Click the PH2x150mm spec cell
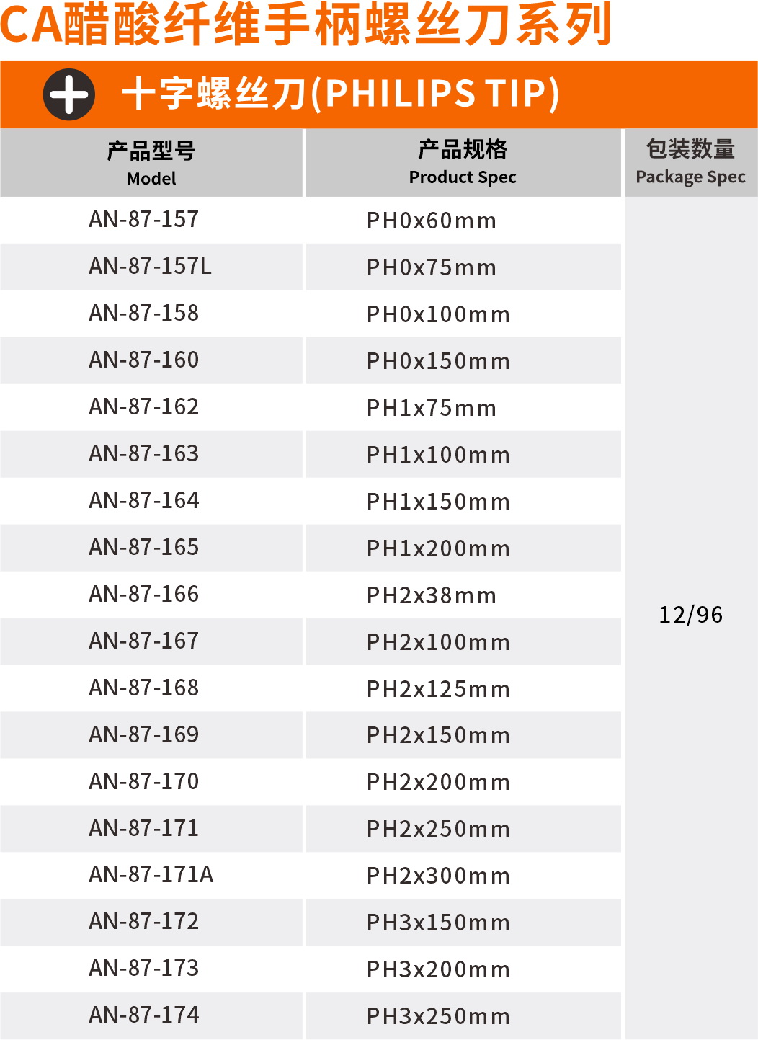Image resolution: width=758 pixels, height=1040 pixels. 438,735
